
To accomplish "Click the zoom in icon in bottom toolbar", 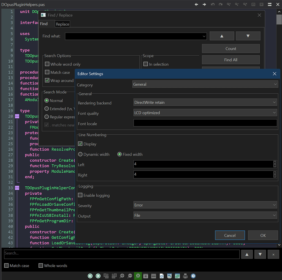I will coord(122,276).
